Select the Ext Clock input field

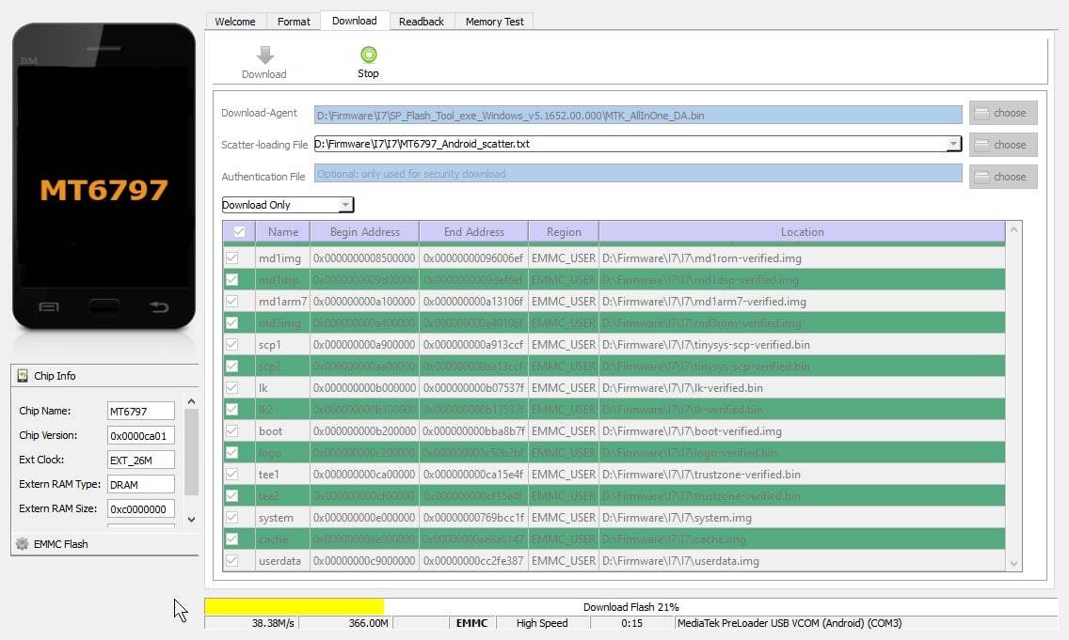tap(139, 460)
